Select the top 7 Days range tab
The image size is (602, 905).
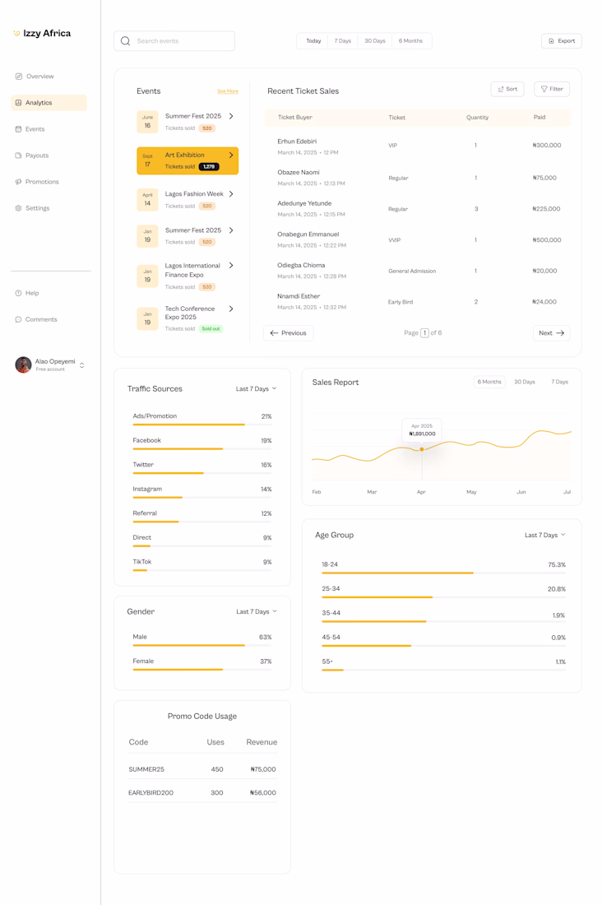343,41
